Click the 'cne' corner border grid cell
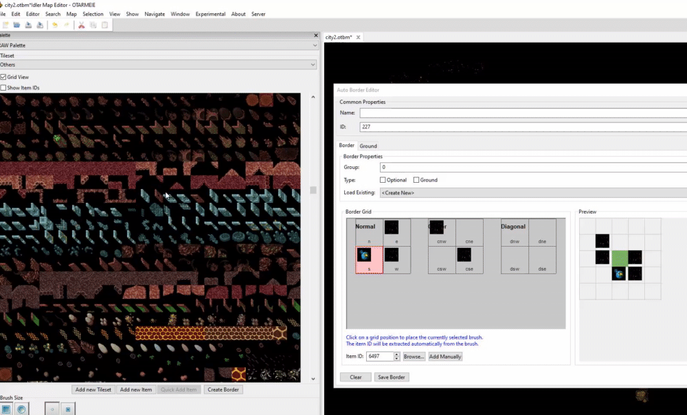This screenshot has width=687, height=415. (469, 232)
